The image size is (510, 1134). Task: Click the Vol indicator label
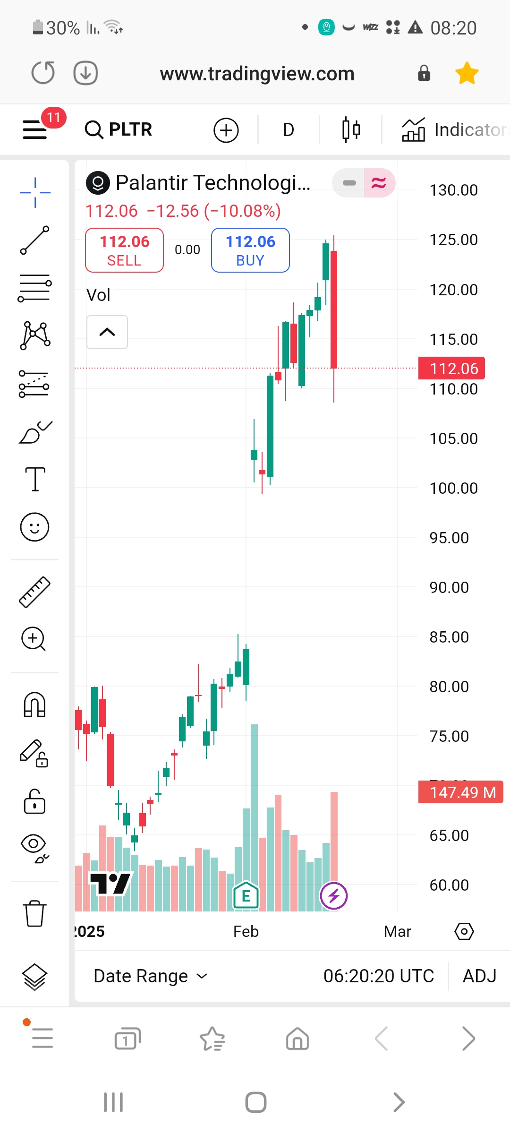98,295
